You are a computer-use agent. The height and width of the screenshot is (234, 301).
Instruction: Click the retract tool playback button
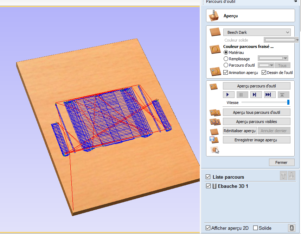283,94
